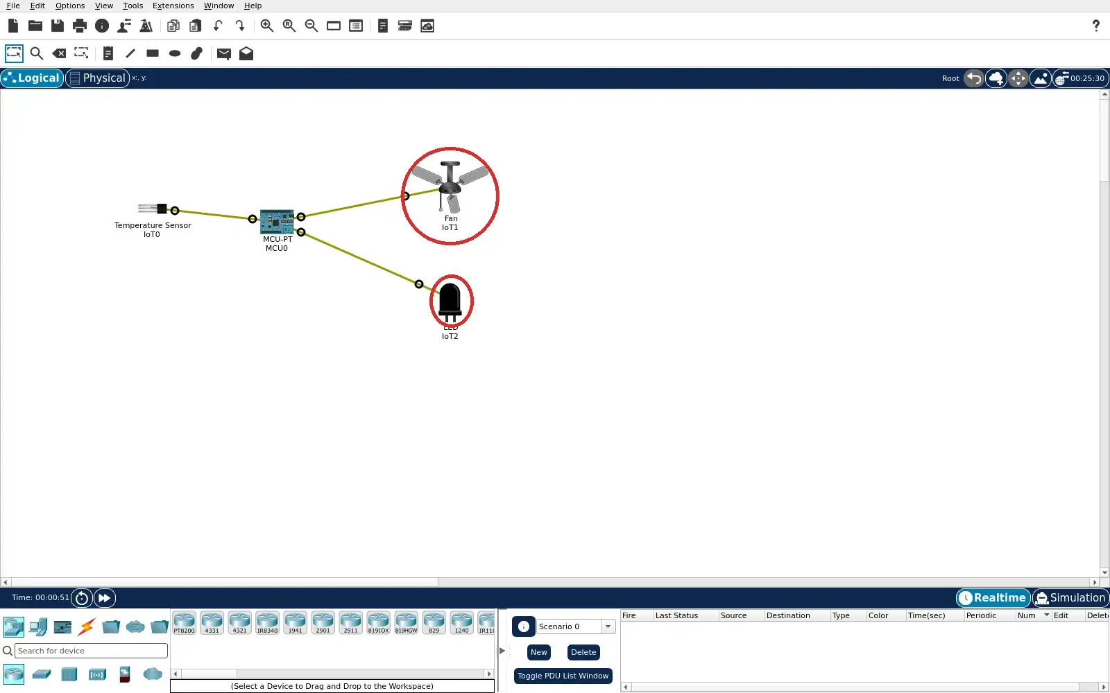Focus the Search for device field
The height and width of the screenshot is (693, 1110).
pos(91,651)
